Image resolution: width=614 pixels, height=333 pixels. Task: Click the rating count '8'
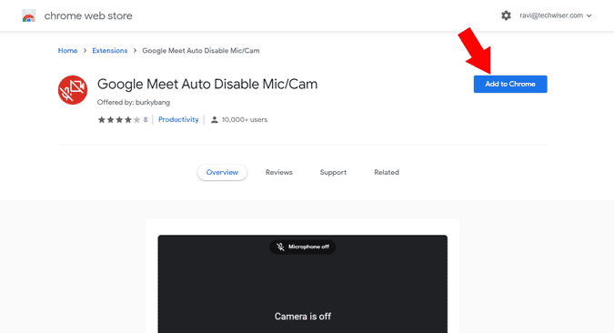point(146,119)
